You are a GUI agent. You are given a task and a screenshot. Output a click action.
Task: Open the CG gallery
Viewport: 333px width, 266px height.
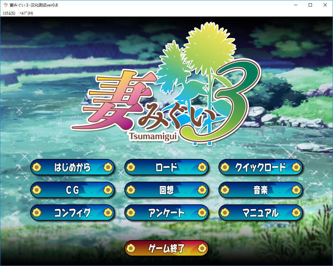[x=72, y=190]
